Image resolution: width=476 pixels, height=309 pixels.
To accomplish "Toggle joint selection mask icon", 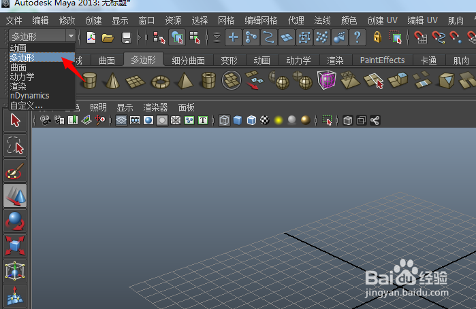I will 251,37.
